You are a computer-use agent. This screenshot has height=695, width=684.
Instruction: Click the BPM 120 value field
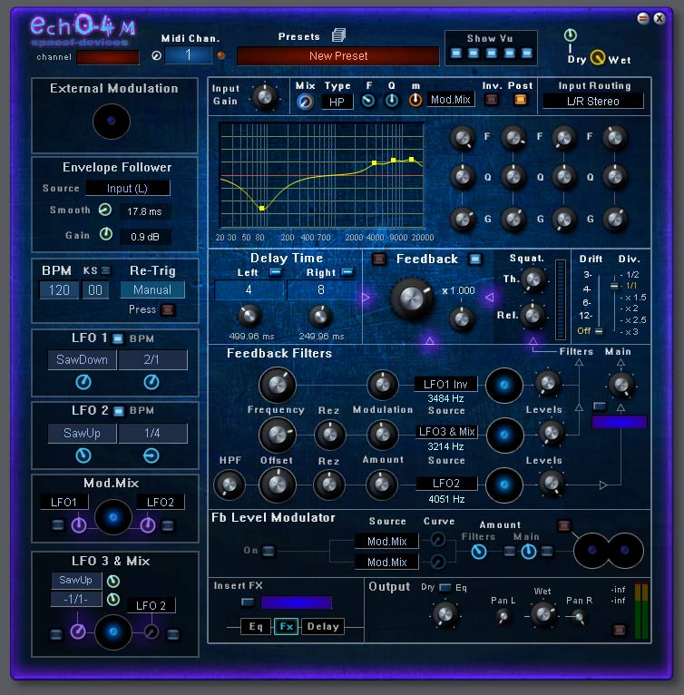point(59,290)
